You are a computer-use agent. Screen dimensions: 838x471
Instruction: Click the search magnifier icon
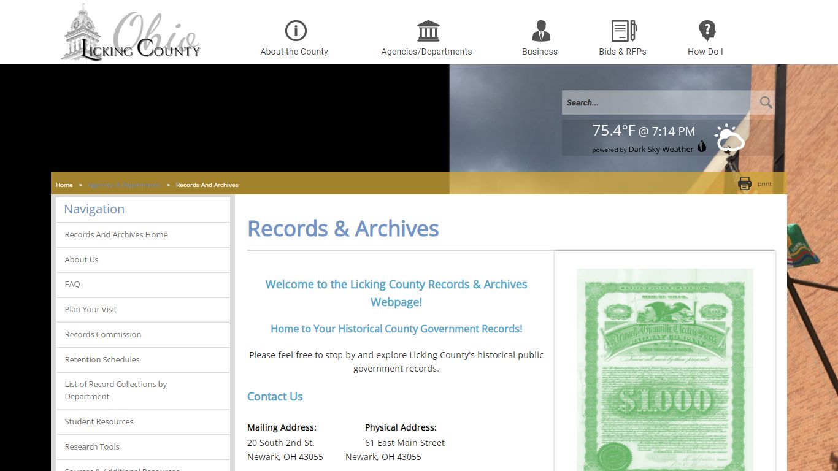click(766, 102)
